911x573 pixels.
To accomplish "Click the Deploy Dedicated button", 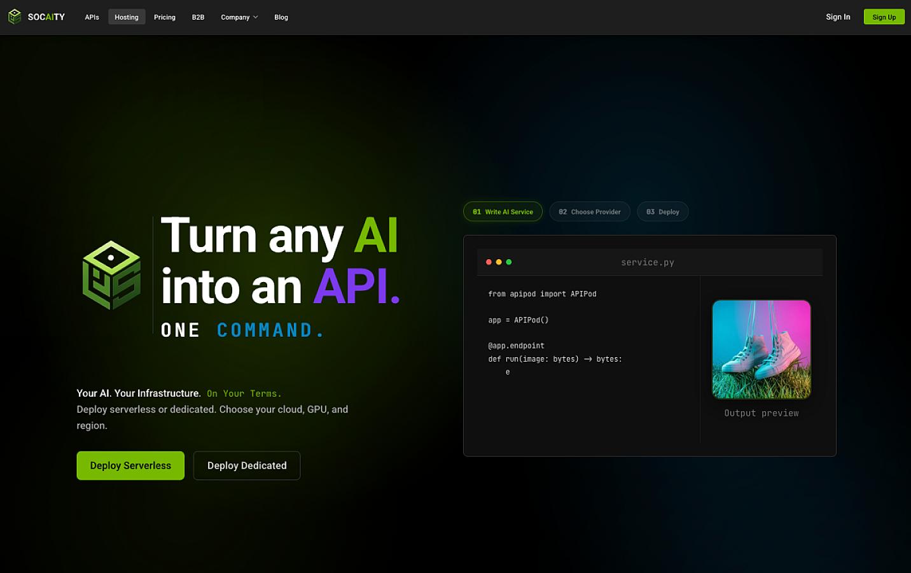I will [x=247, y=465].
